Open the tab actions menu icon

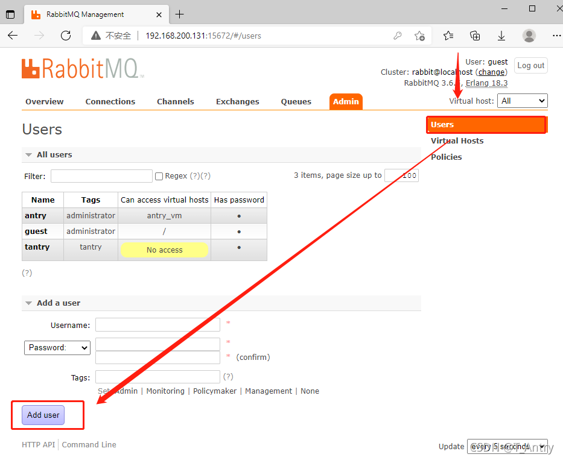pyautogui.click(x=10, y=14)
